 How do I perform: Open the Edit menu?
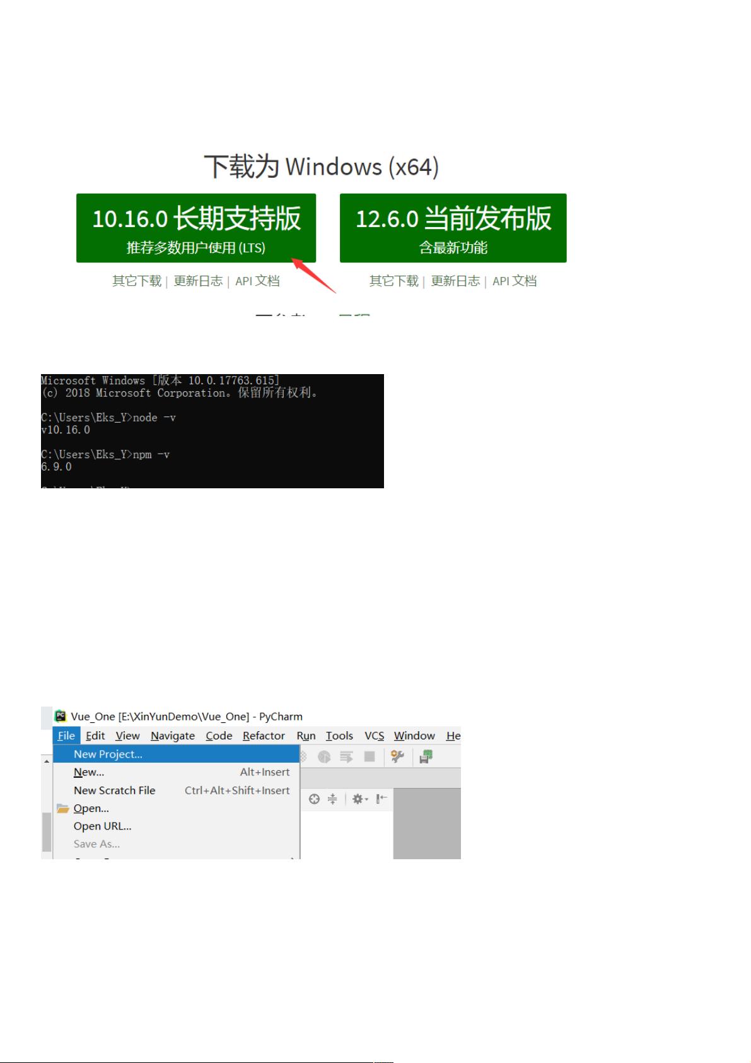pos(95,736)
